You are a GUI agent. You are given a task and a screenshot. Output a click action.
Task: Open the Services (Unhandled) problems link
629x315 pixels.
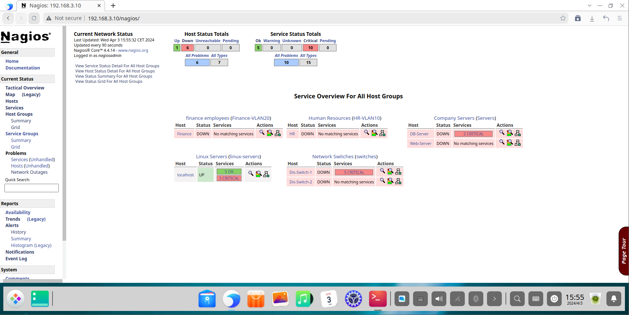[x=33, y=159]
